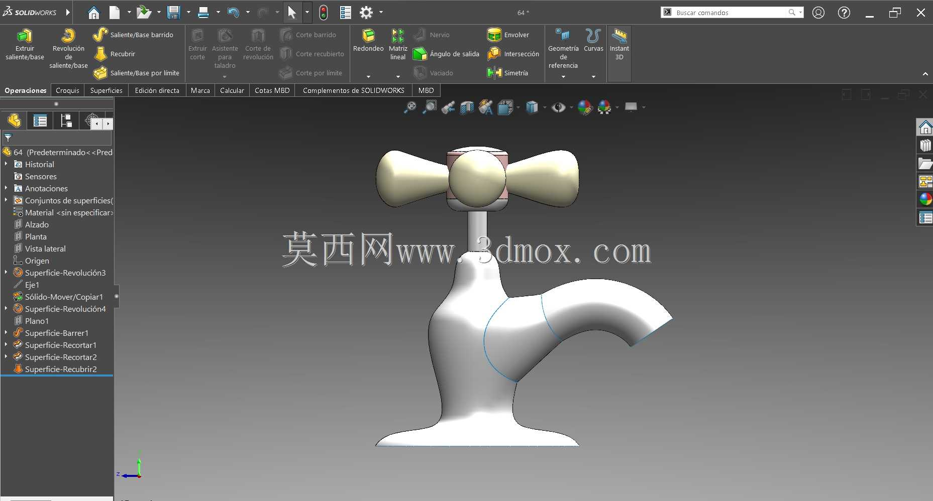933x501 pixels.
Task: Open a file with the Open icon
Action: [x=144, y=13]
